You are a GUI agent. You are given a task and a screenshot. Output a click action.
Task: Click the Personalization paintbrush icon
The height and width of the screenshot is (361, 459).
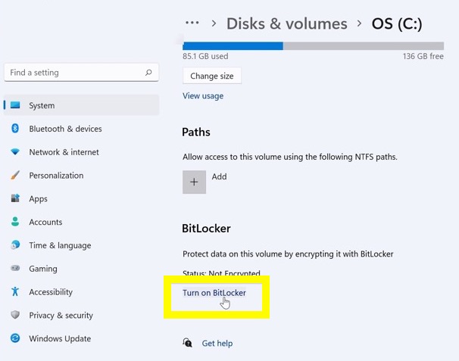(15, 176)
